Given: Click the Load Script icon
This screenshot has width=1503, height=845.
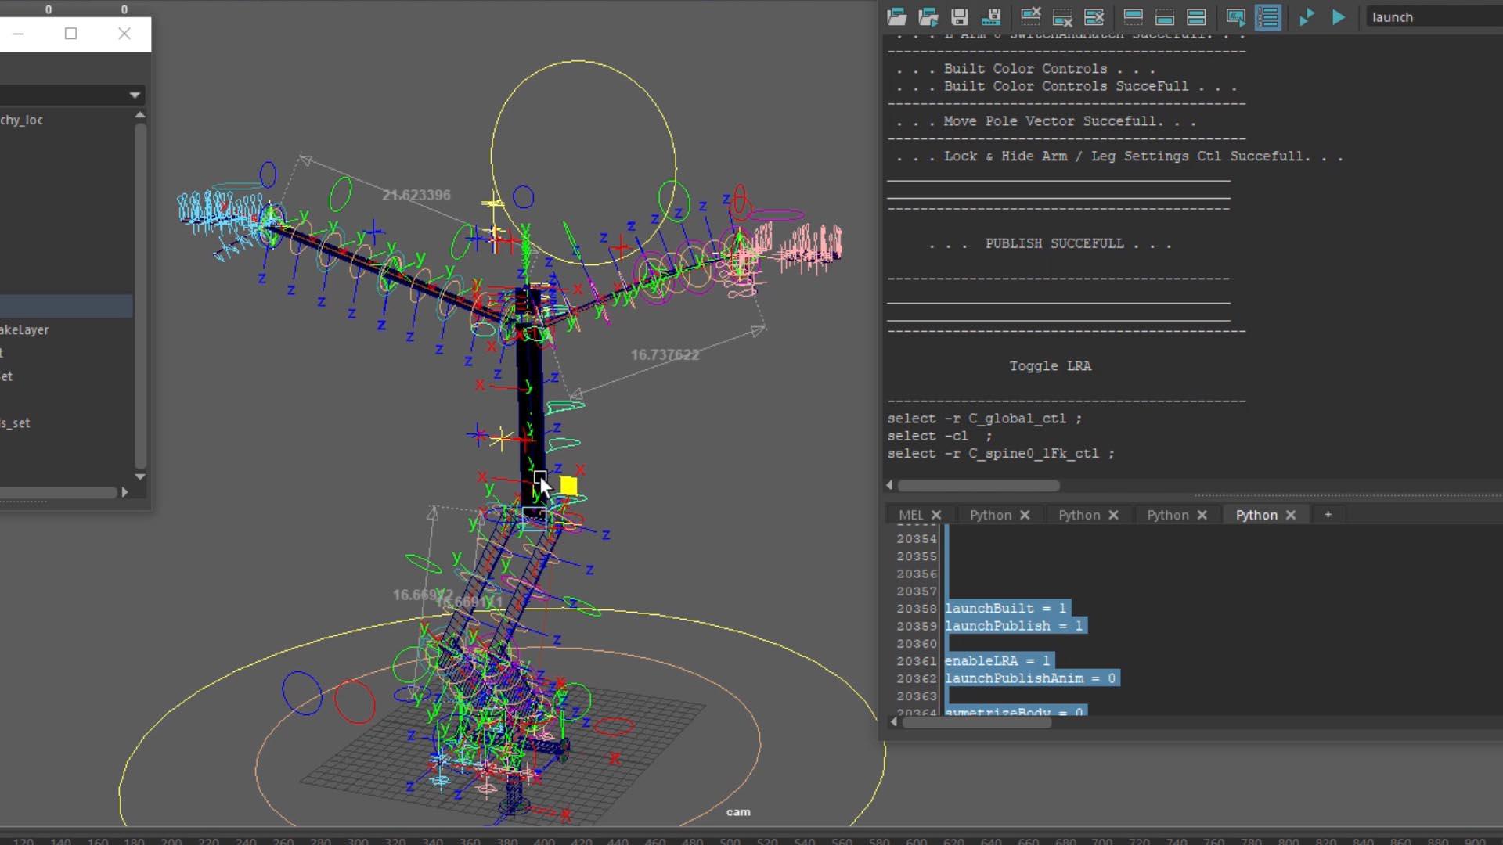Looking at the screenshot, I should pos(896,17).
